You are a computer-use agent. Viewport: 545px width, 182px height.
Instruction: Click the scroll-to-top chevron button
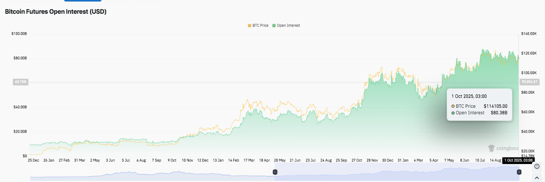[537, 177]
